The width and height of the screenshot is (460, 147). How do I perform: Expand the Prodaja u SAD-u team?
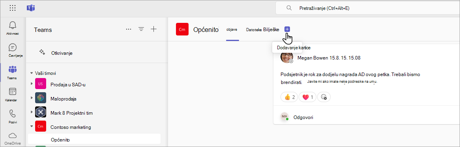click(x=32, y=84)
